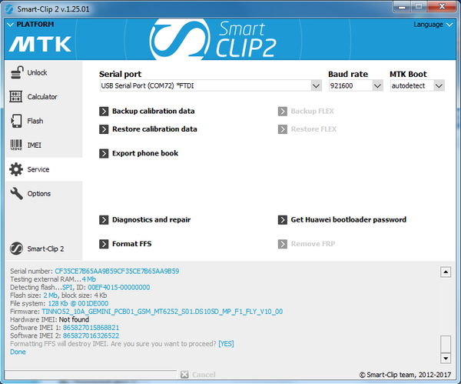Viewport: 461px width, 384px height.
Task: Click arrow icon beside Format FFS
Action: tap(104, 244)
